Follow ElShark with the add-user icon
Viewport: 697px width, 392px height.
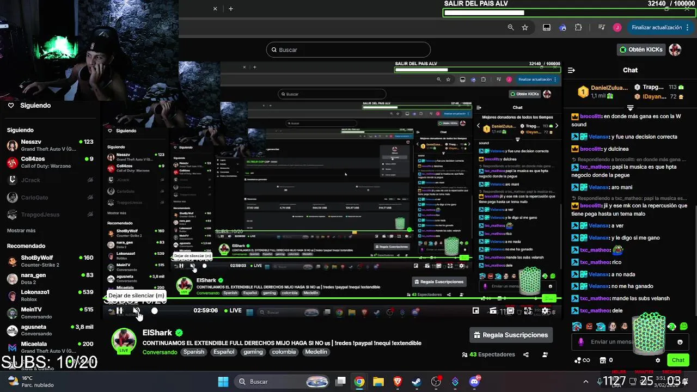pos(545,354)
